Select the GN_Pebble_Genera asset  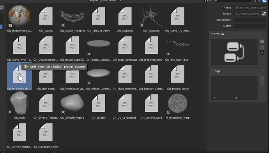pyautogui.click(x=99, y=76)
